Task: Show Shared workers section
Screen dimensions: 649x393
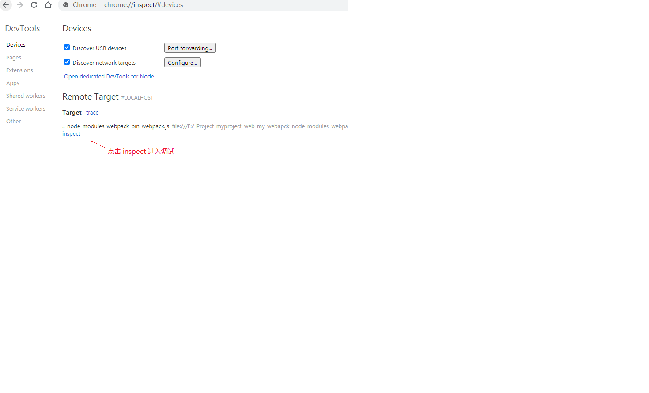Action: (26, 96)
